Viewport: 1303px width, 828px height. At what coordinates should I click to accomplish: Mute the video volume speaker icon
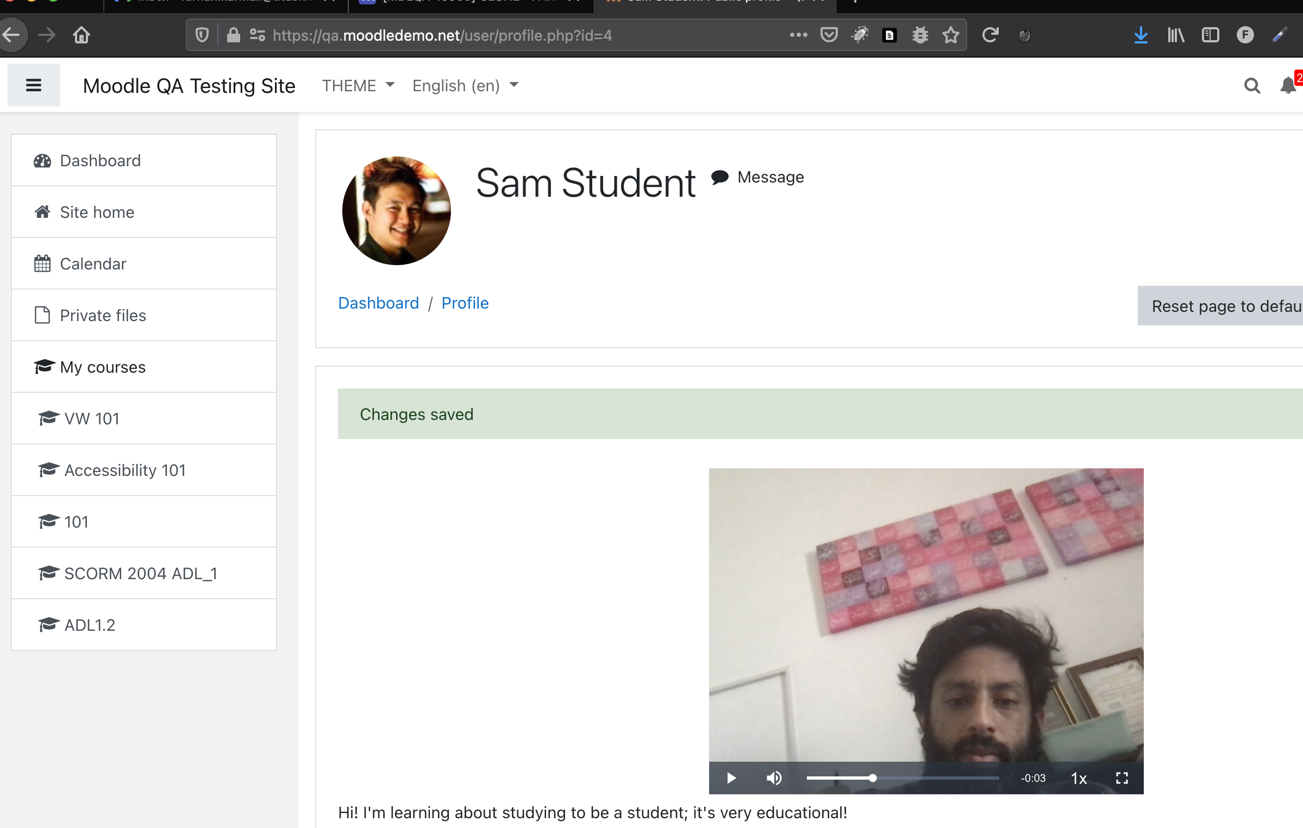(x=774, y=778)
